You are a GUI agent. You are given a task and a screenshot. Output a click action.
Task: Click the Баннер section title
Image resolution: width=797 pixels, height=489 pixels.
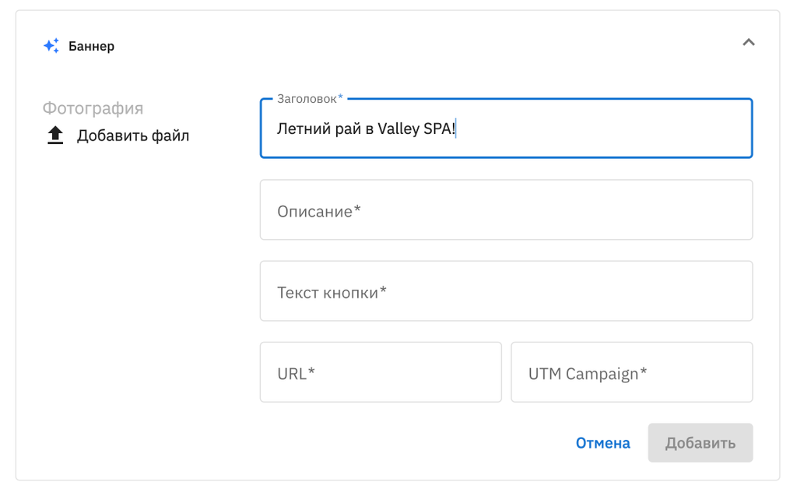coord(91,46)
